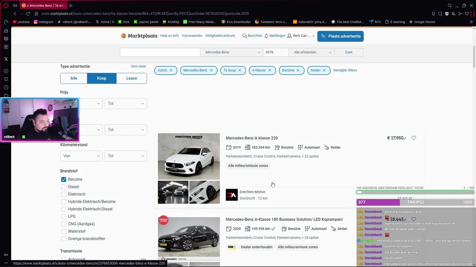
Task: Open Alle afstanden distance dropdown
Action: coord(312,52)
